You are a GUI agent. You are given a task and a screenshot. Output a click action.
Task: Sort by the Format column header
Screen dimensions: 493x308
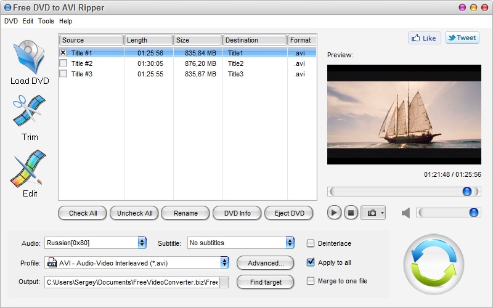302,40
